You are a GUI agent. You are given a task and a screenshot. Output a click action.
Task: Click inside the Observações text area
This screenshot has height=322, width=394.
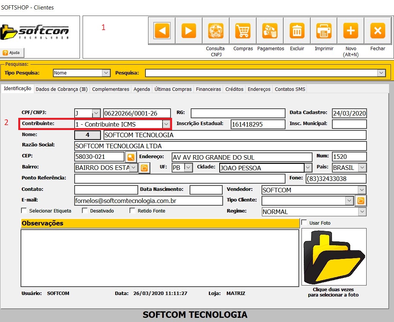click(x=160, y=258)
